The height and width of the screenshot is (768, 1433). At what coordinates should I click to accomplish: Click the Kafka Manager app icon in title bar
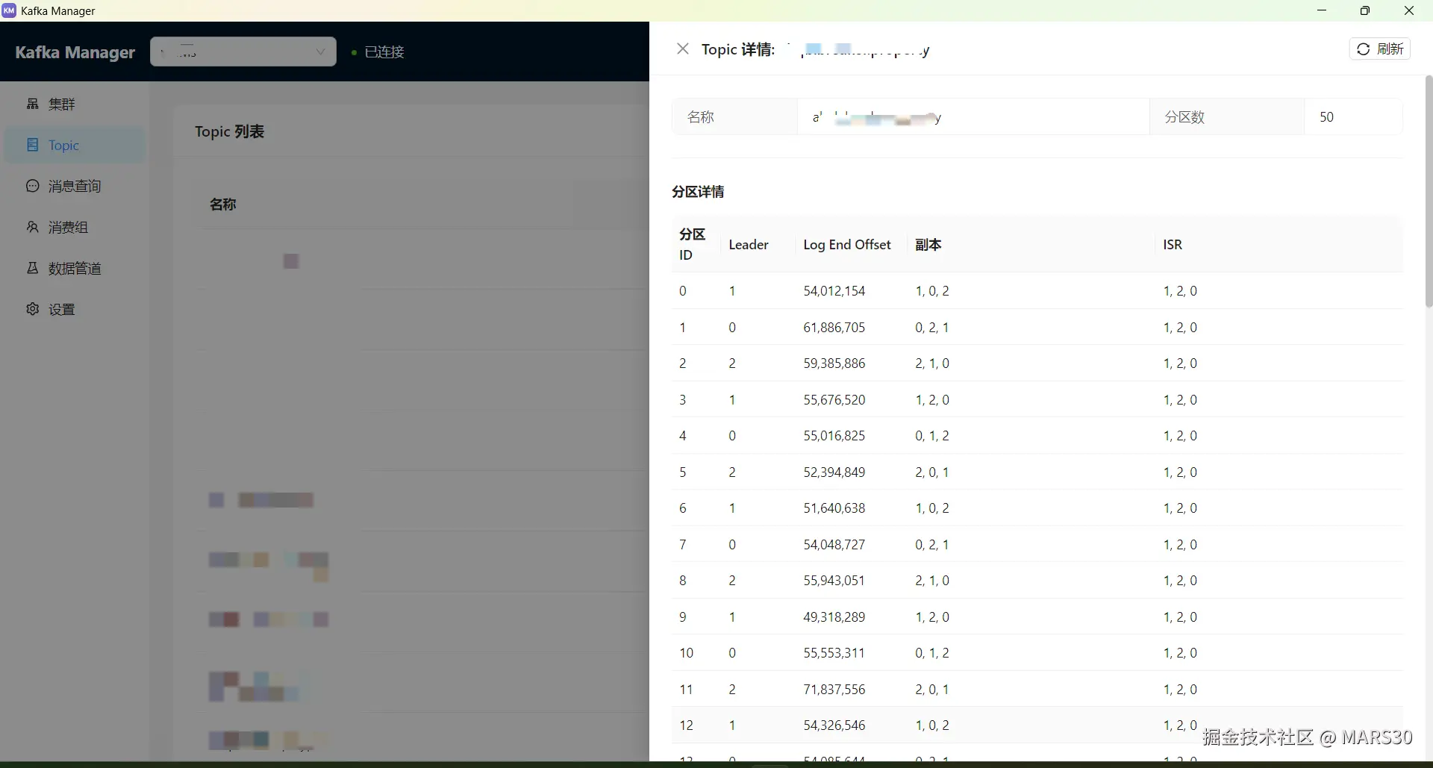tap(9, 10)
